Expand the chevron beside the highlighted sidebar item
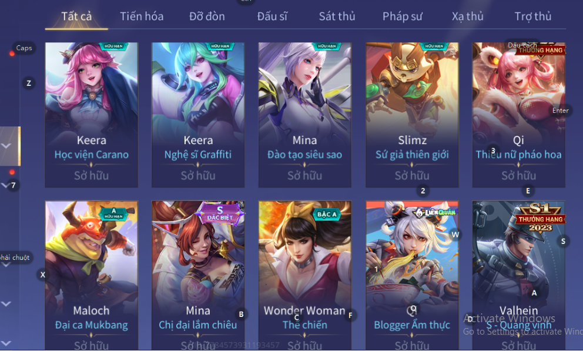This screenshot has width=583, height=351. coord(6,146)
